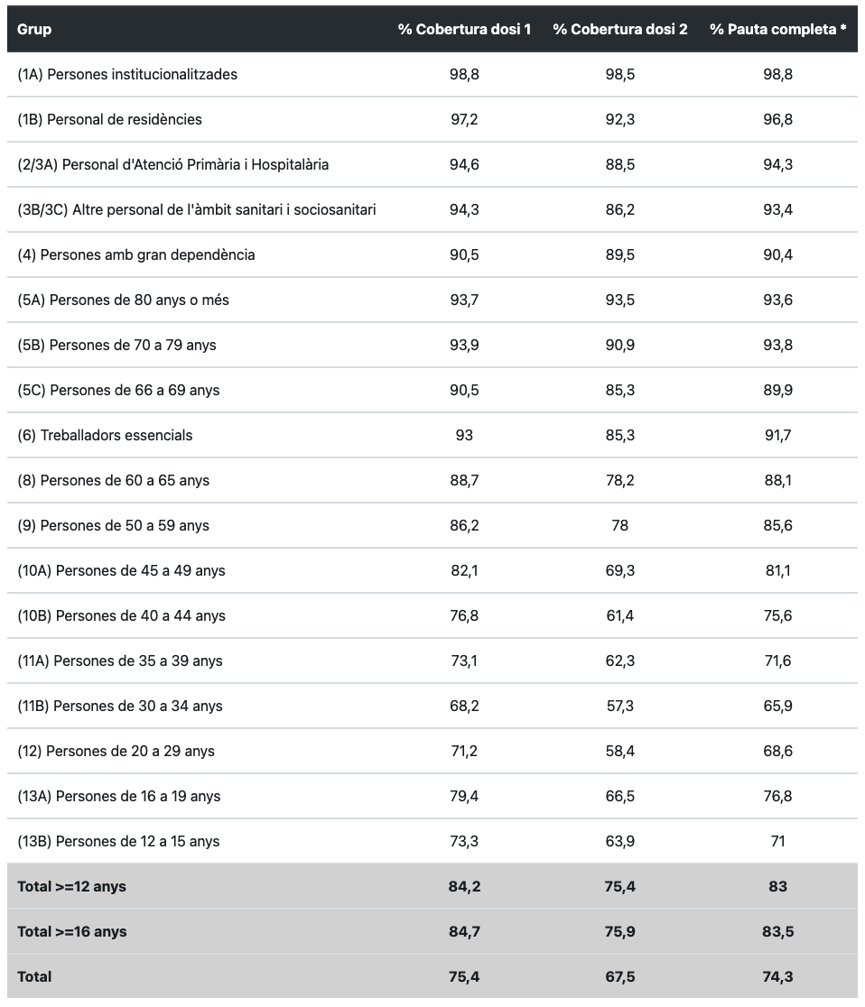Select the % Cobertura dosi 1 header

tap(464, 30)
